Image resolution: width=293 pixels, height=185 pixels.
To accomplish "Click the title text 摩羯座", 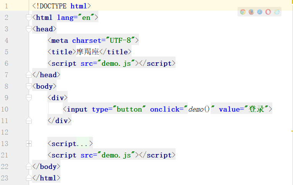I will click(88, 52).
